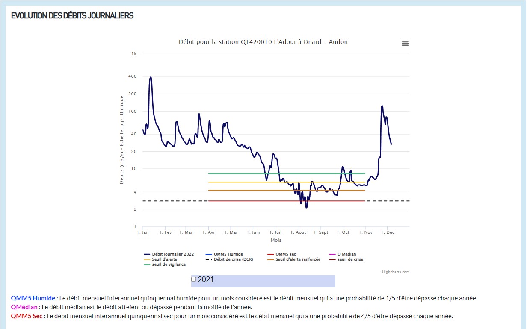Screen dimensions: 527x329
Task: Hide seuil de crise series in legend
Action: [350, 259]
